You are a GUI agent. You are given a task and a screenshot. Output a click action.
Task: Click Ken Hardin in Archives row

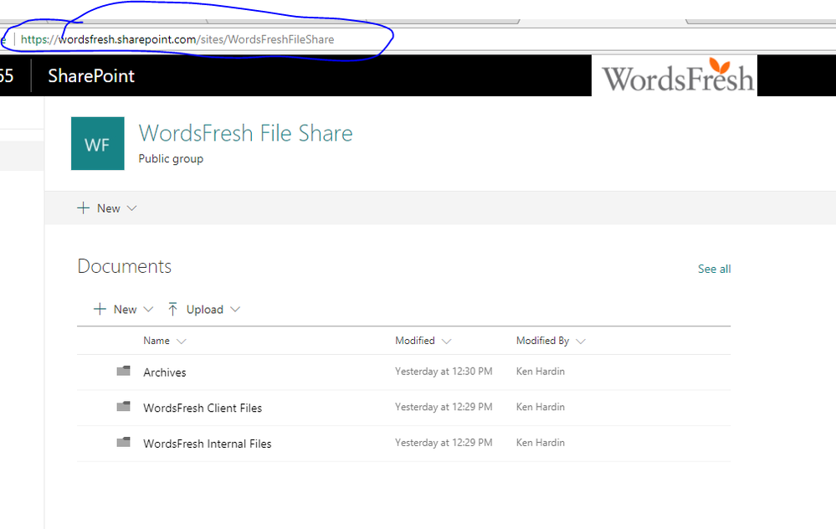pos(540,371)
